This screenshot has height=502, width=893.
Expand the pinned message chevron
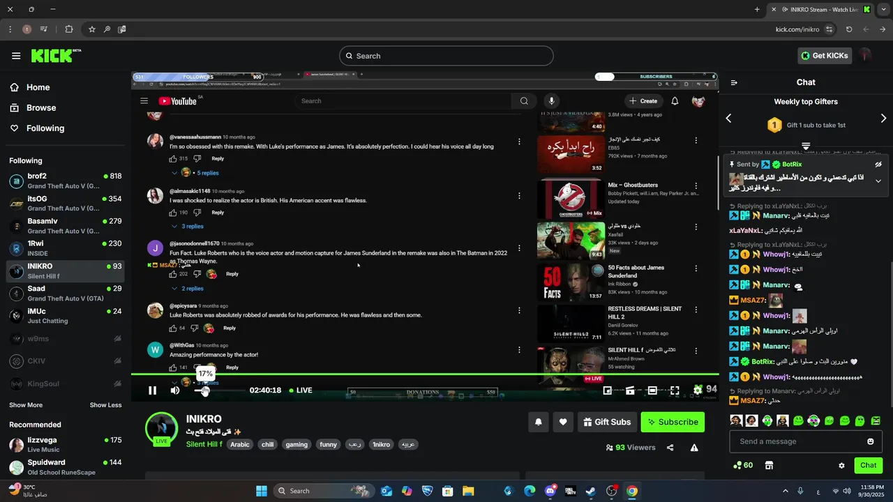coord(878,181)
